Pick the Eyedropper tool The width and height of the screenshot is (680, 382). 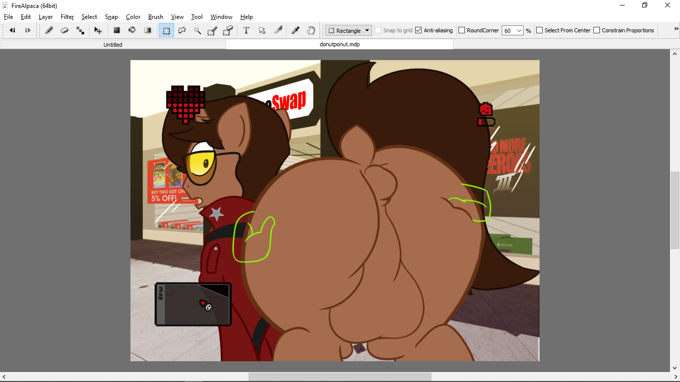click(x=295, y=30)
